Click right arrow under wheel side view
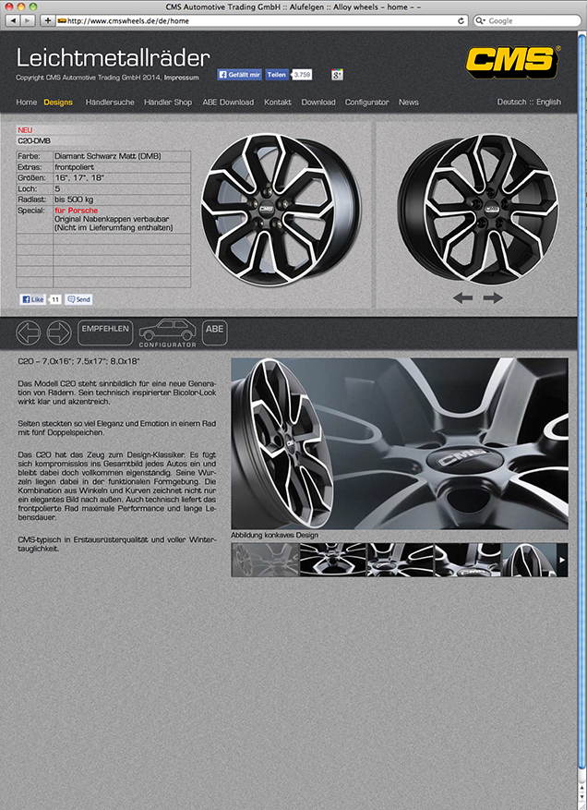Viewport: 587px width, 810px height. click(493, 297)
